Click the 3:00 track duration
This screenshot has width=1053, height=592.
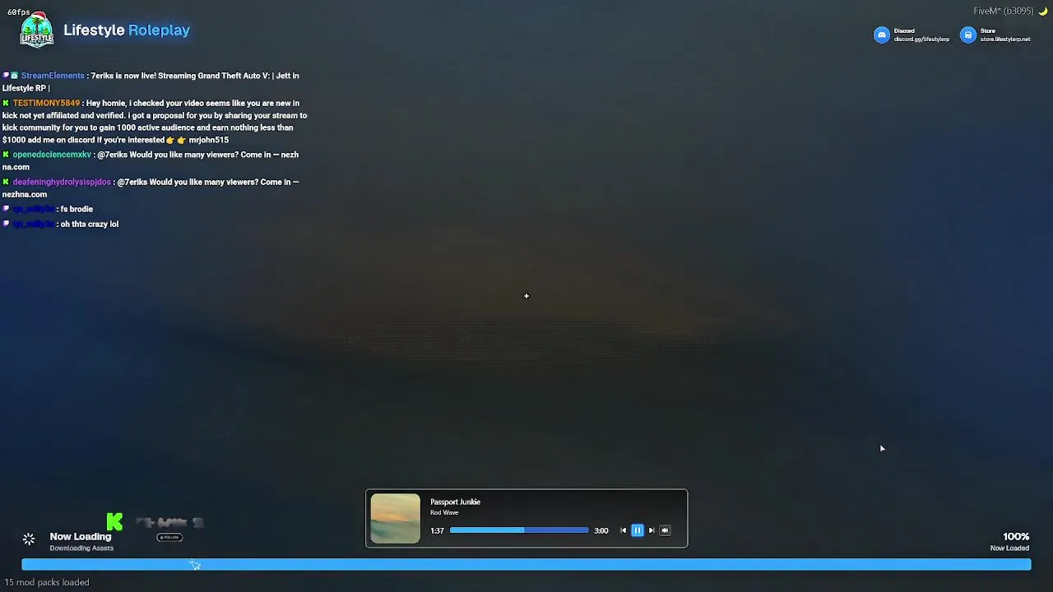(601, 530)
